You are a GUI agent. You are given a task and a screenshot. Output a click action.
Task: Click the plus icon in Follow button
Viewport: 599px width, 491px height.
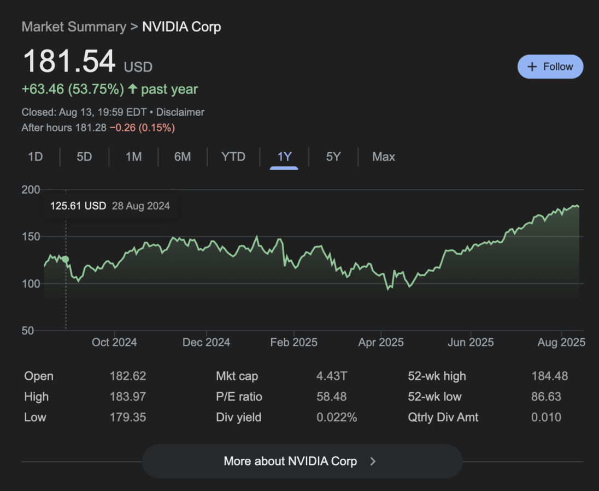(532, 67)
